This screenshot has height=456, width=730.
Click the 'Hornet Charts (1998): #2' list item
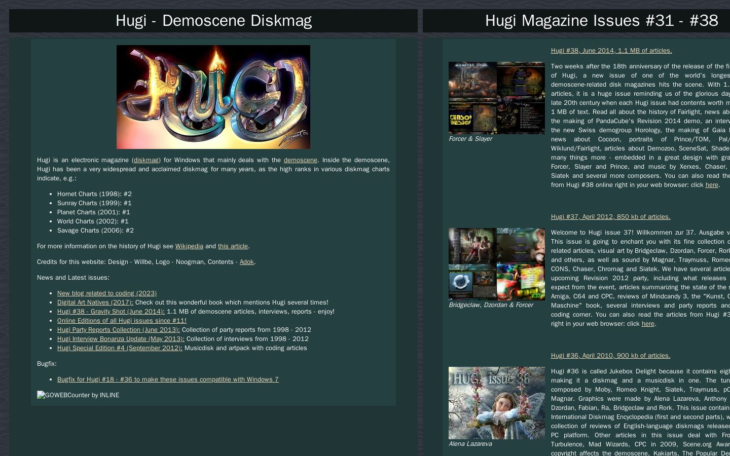pyautogui.click(x=94, y=194)
